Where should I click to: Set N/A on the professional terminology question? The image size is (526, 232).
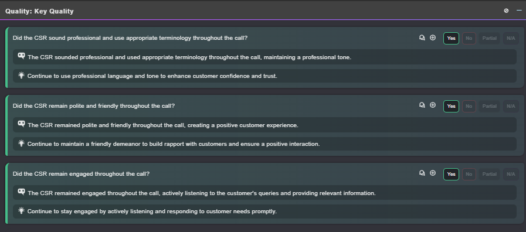pos(511,38)
